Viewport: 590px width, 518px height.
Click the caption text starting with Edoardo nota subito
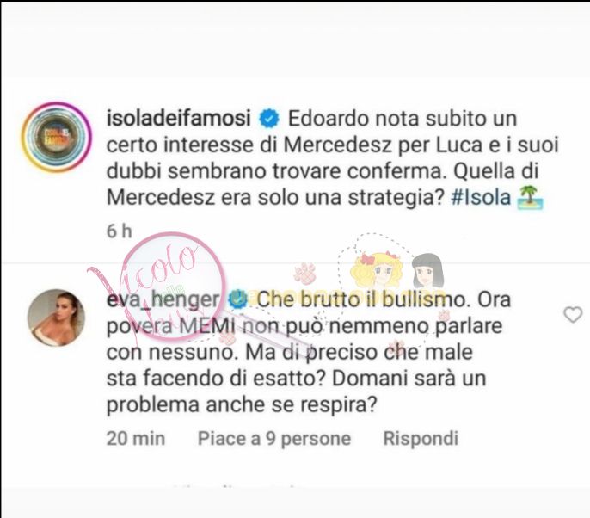pos(333,158)
